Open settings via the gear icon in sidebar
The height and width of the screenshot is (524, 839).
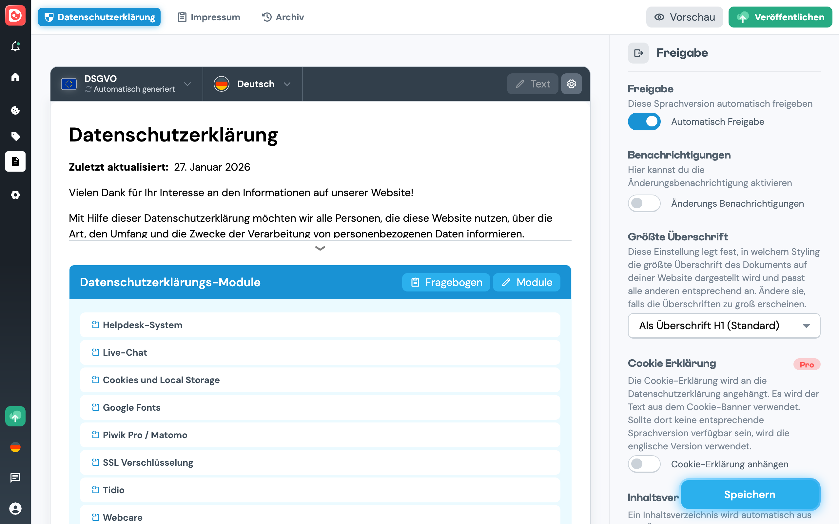tap(15, 195)
